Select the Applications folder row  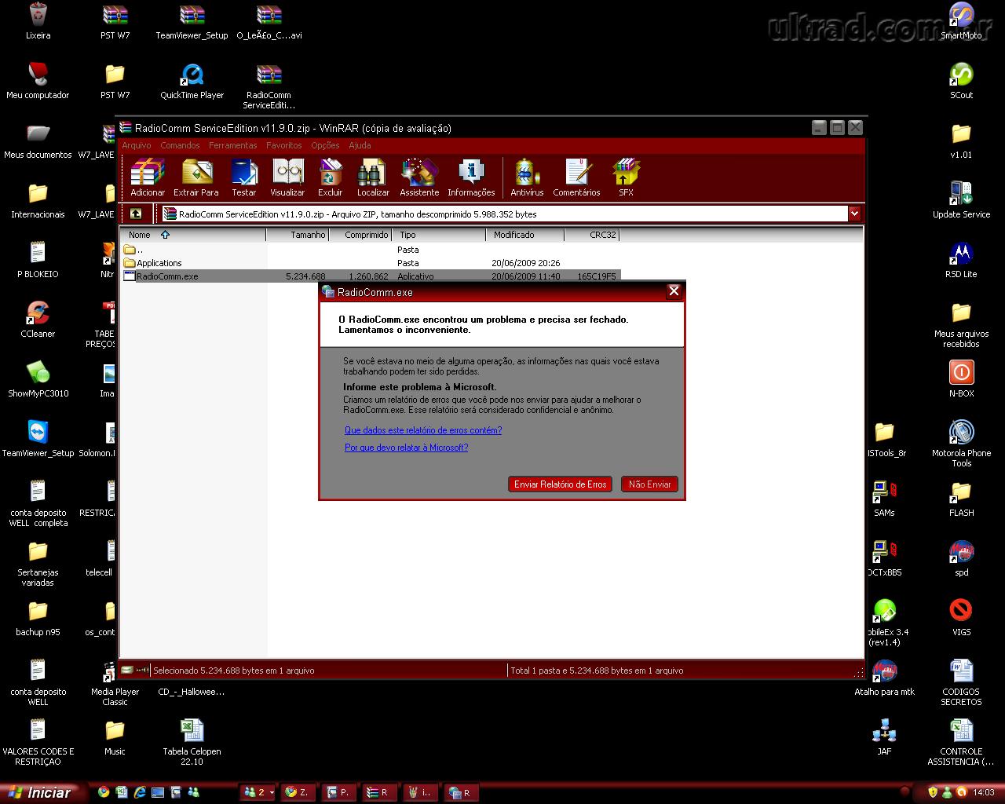[371, 263]
